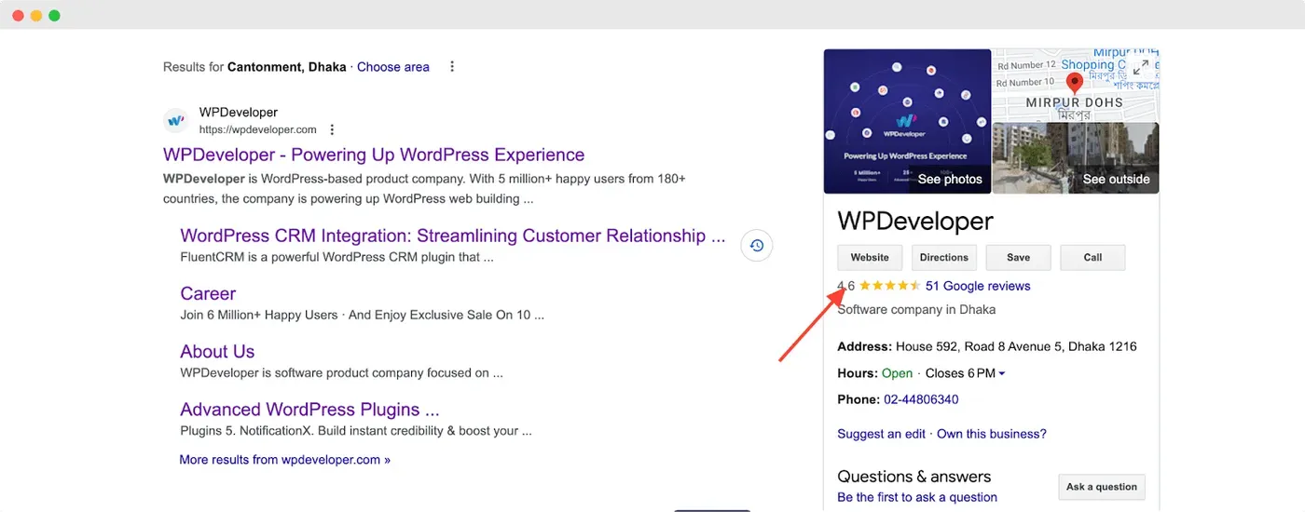This screenshot has height=512, width=1305.
Task: Click the Ask a question button
Action: [1102, 487]
